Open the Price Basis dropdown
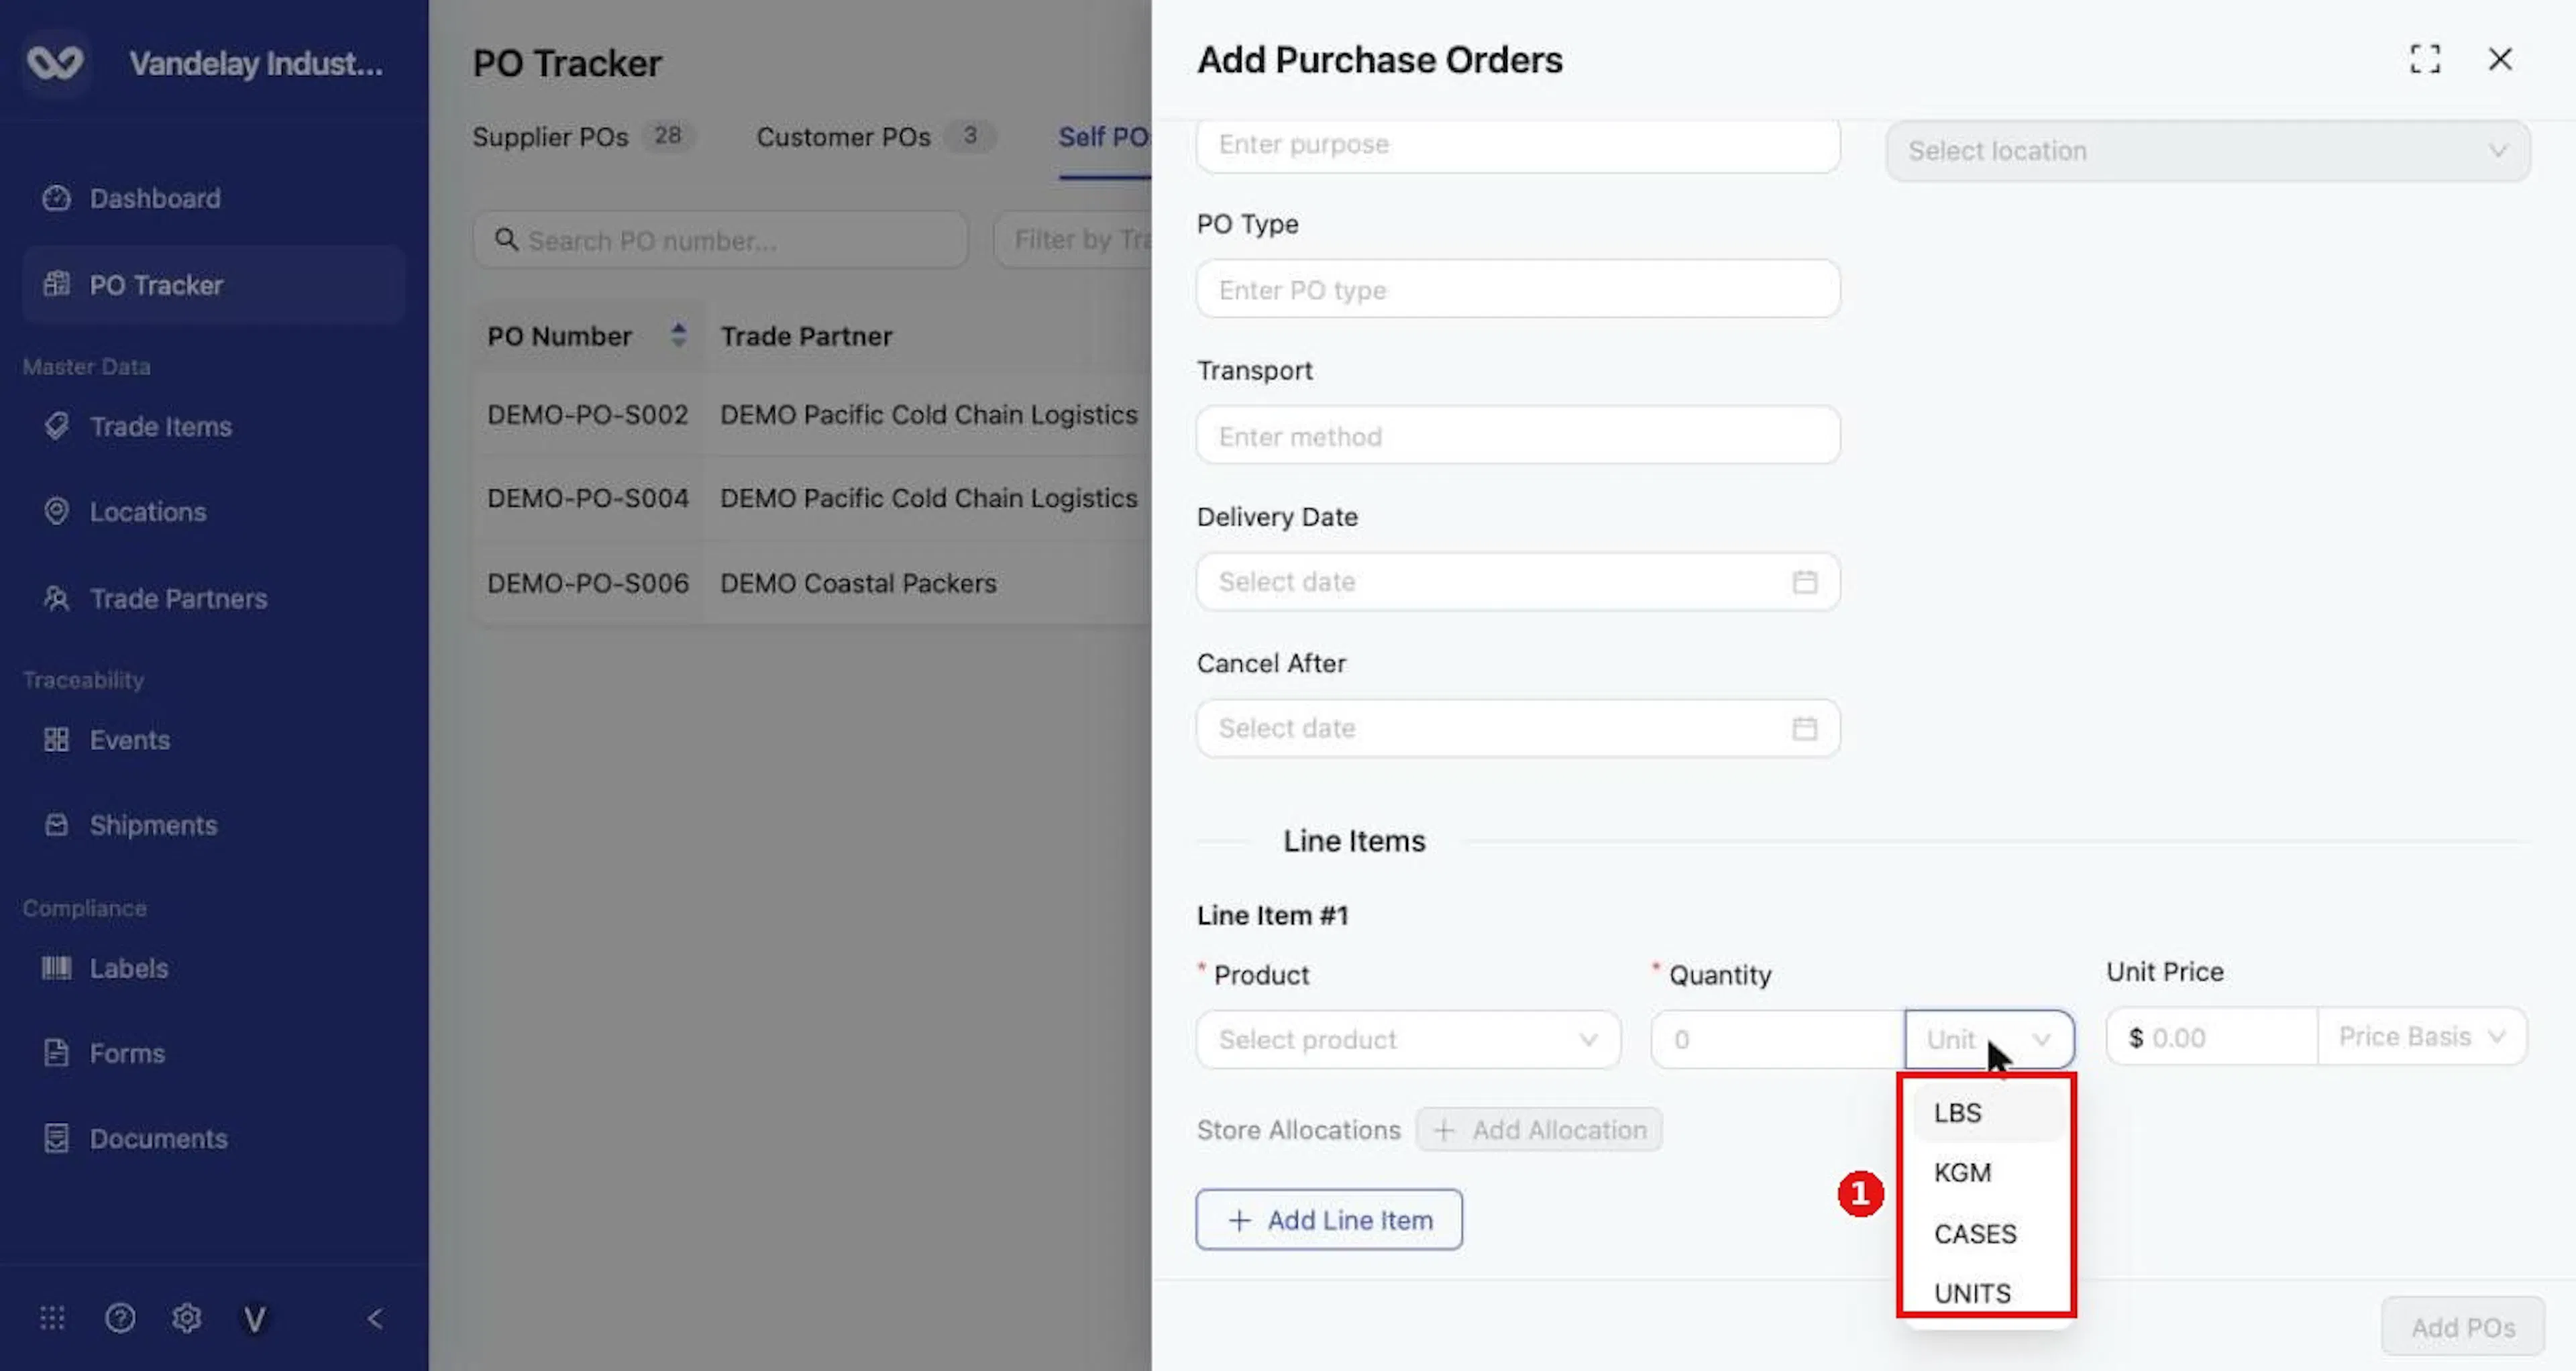The height and width of the screenshot is (1371, 2576). coord(2421,1036)
